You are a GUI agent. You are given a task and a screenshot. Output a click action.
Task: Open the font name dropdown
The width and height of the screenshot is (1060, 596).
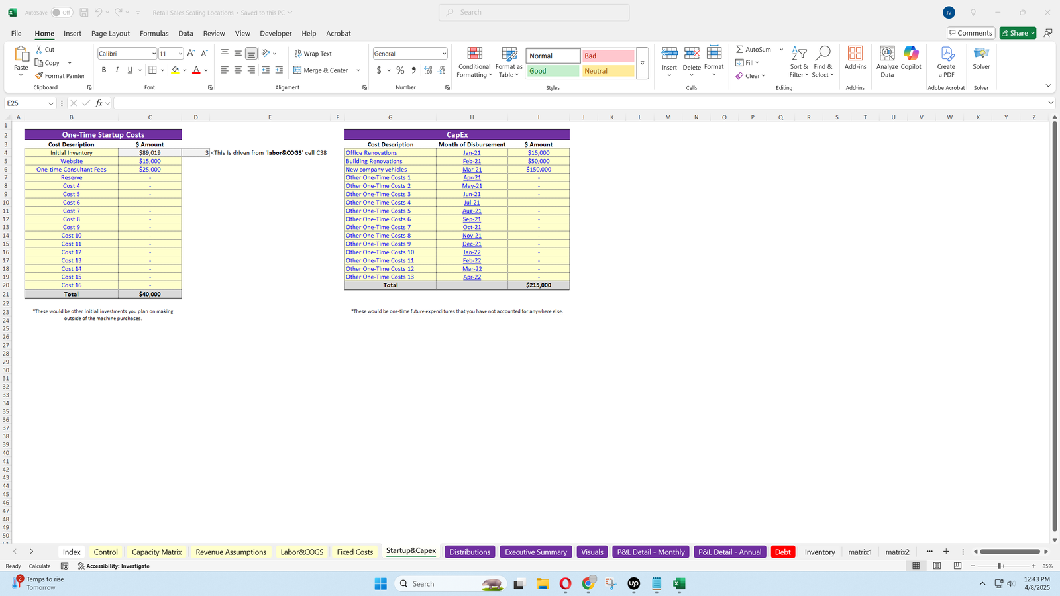point(154,54)
